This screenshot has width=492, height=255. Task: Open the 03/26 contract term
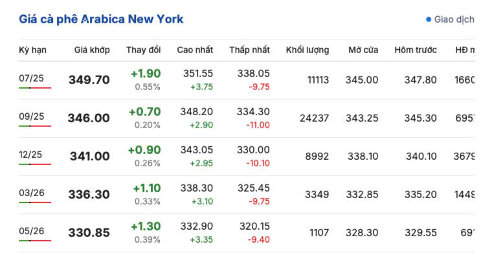click(x=32, y=193)
